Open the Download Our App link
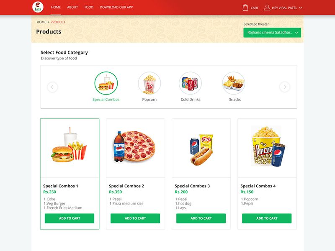Screen dimensions: 335x251 116,7
